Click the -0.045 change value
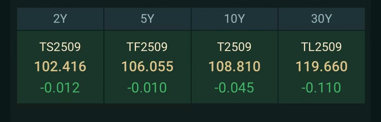381x122 pixels. pyautogui.click(x=234, y=88)
